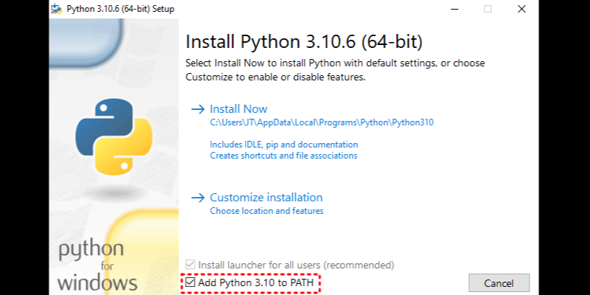Open the Customize installation option
Screen dimensions: 590x295
266,198
